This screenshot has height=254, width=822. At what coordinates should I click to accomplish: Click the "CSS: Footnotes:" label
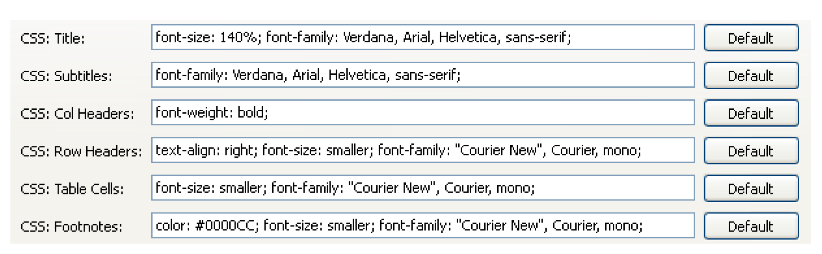click(x=72, y=227)
